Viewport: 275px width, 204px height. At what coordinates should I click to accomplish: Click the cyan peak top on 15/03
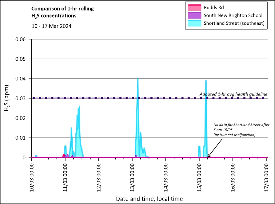pos(206,81)
